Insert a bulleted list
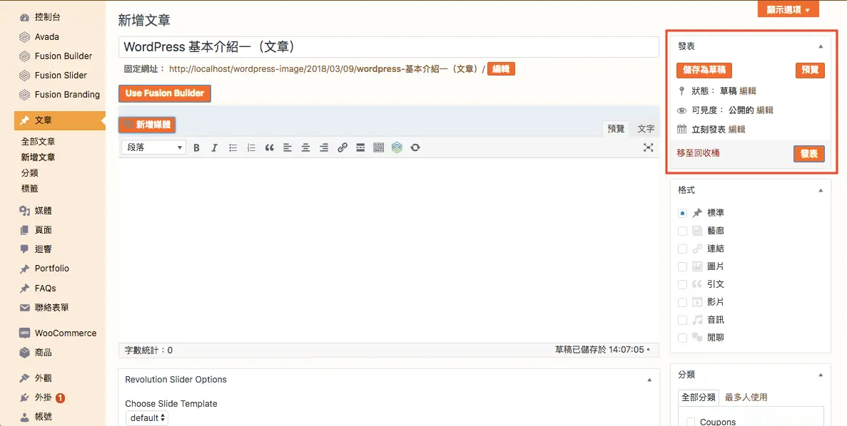Screen dimensions: 847x426 (233, 147)
